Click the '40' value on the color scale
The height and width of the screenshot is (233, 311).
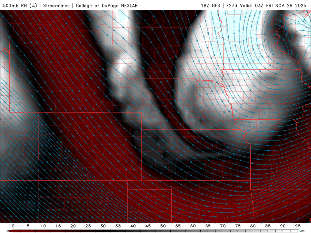[133, 226]
